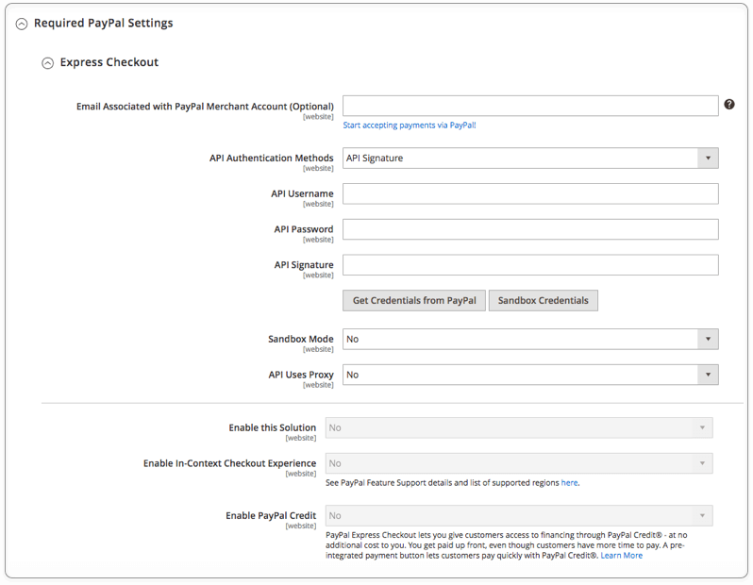
Task: Click the supported regions 'here' link
Action: coord(570,483)
